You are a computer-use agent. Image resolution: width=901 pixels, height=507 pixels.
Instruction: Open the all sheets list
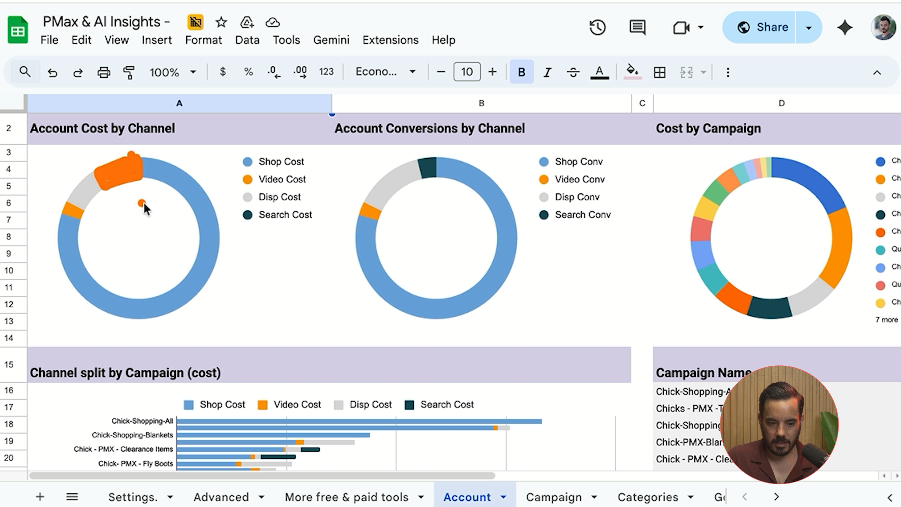(x=72, y=497)
